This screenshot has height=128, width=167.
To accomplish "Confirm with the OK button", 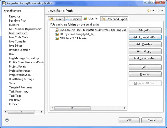I will coord(129,120).
